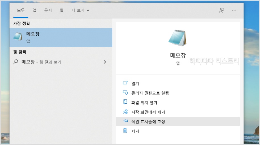Click 열기 to open Notepad

[x=178, y=83]
